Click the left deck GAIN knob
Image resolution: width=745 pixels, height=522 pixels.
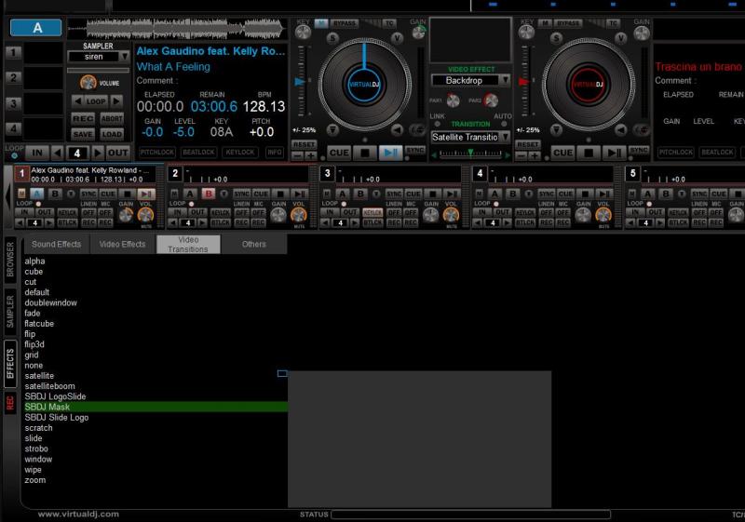coord(419,31)
